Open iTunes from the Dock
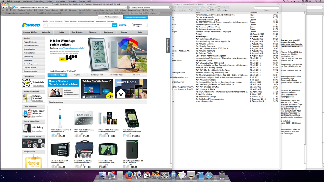 pos(173,175)
